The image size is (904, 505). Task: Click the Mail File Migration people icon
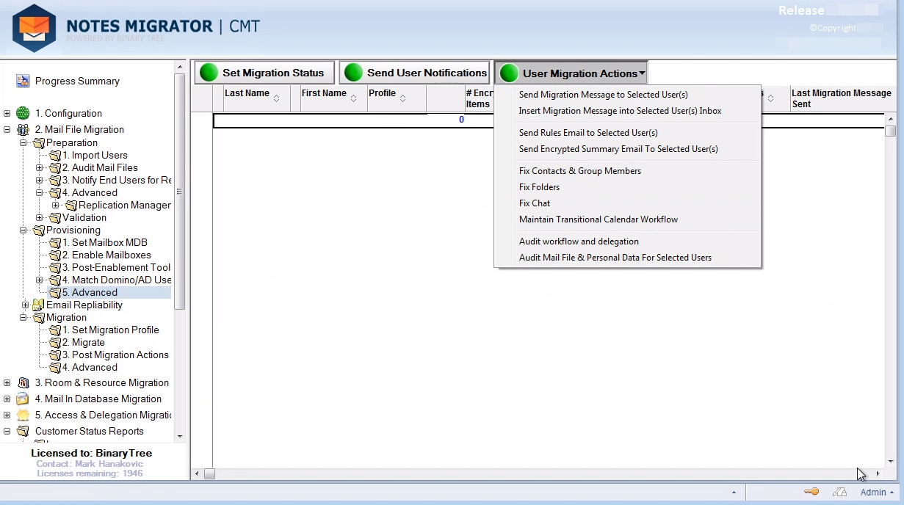(x=23, y=129)
